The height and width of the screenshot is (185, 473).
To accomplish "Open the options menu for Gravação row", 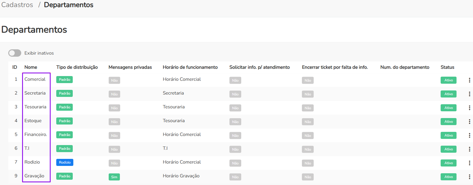I will tap(469, 177).
